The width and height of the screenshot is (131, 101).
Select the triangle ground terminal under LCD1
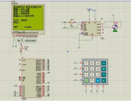pos(16,47)
